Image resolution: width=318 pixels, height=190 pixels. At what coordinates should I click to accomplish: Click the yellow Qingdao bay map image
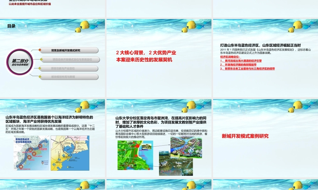(70, 153)
